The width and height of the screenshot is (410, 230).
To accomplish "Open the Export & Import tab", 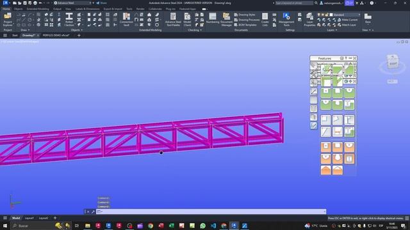I will coord(113,9).
